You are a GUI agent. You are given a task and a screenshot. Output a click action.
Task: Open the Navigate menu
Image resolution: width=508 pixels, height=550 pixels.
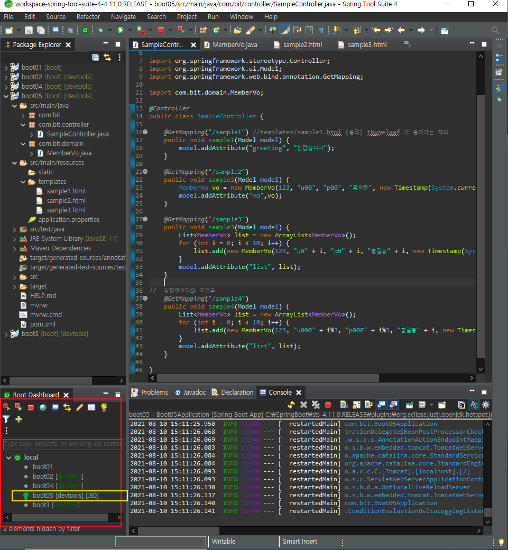(x=123, y=17)
